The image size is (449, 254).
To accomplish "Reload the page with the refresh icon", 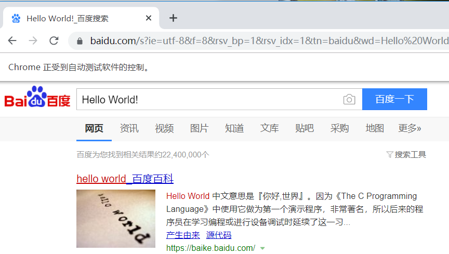I will (x=54, y=41).
